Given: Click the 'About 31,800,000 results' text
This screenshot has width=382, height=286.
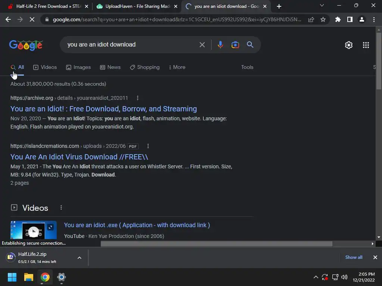Looking at the screenshot, I should click(58, 84).
